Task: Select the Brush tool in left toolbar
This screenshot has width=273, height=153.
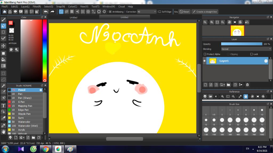Action: [3, 20]
